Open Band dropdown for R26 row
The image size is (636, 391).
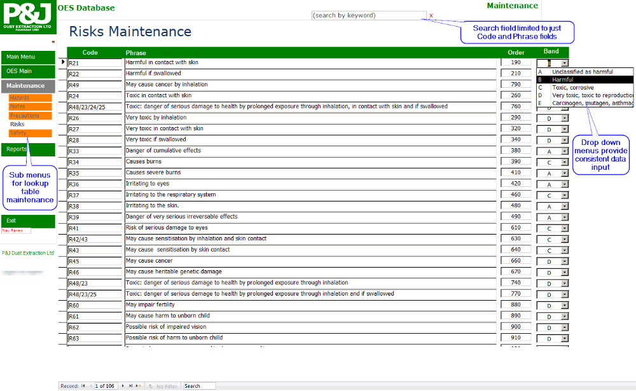point(564,118)
